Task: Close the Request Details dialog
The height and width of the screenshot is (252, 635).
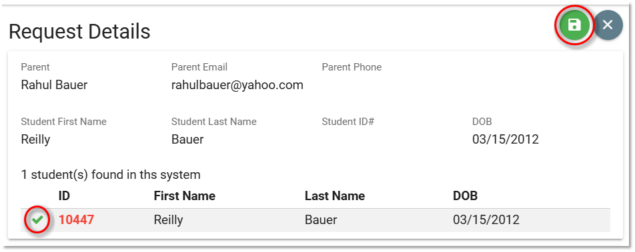Action: 608,25
